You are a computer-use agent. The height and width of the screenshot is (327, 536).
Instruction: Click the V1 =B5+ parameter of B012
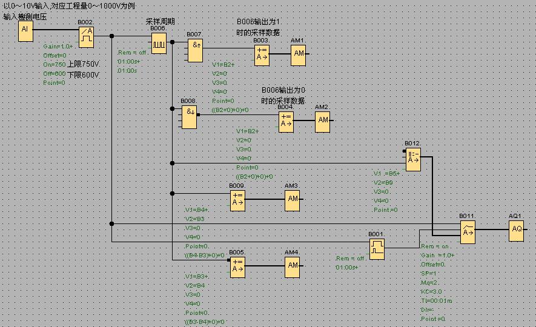[386, 173]
